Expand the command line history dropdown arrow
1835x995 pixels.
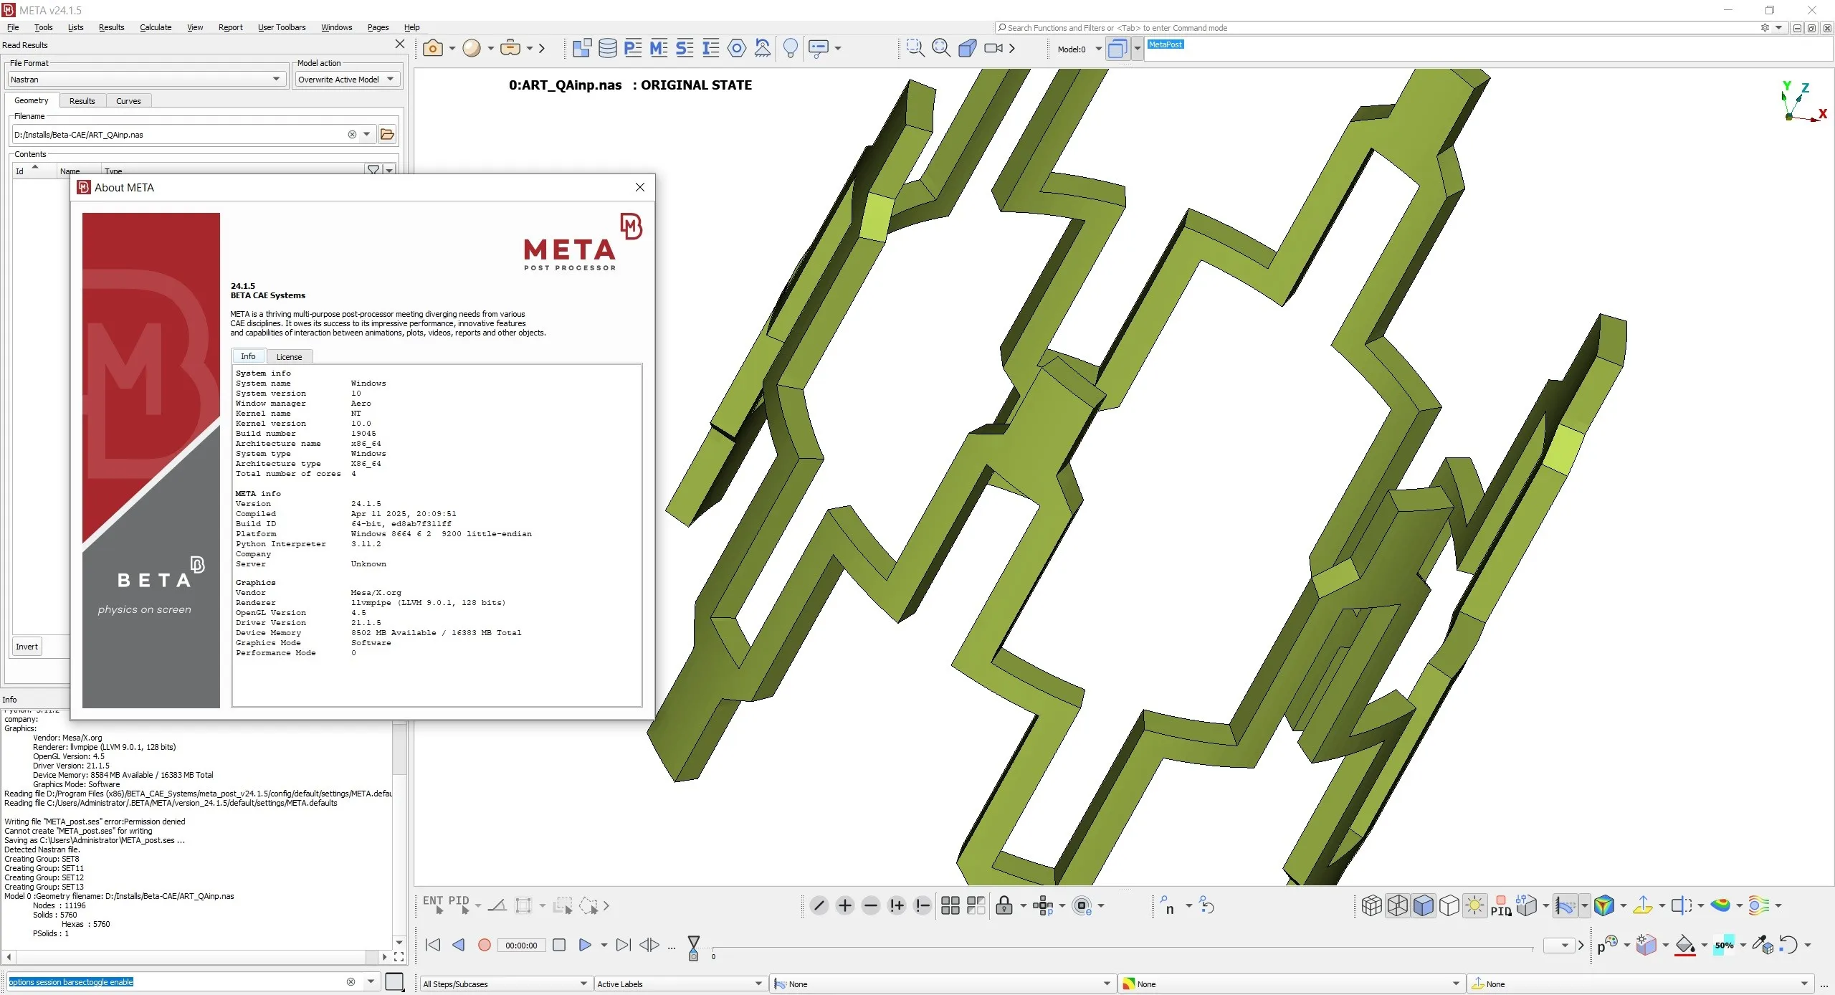[371, 981]
